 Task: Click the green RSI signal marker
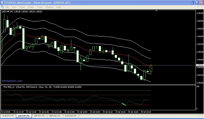point(124,104)
